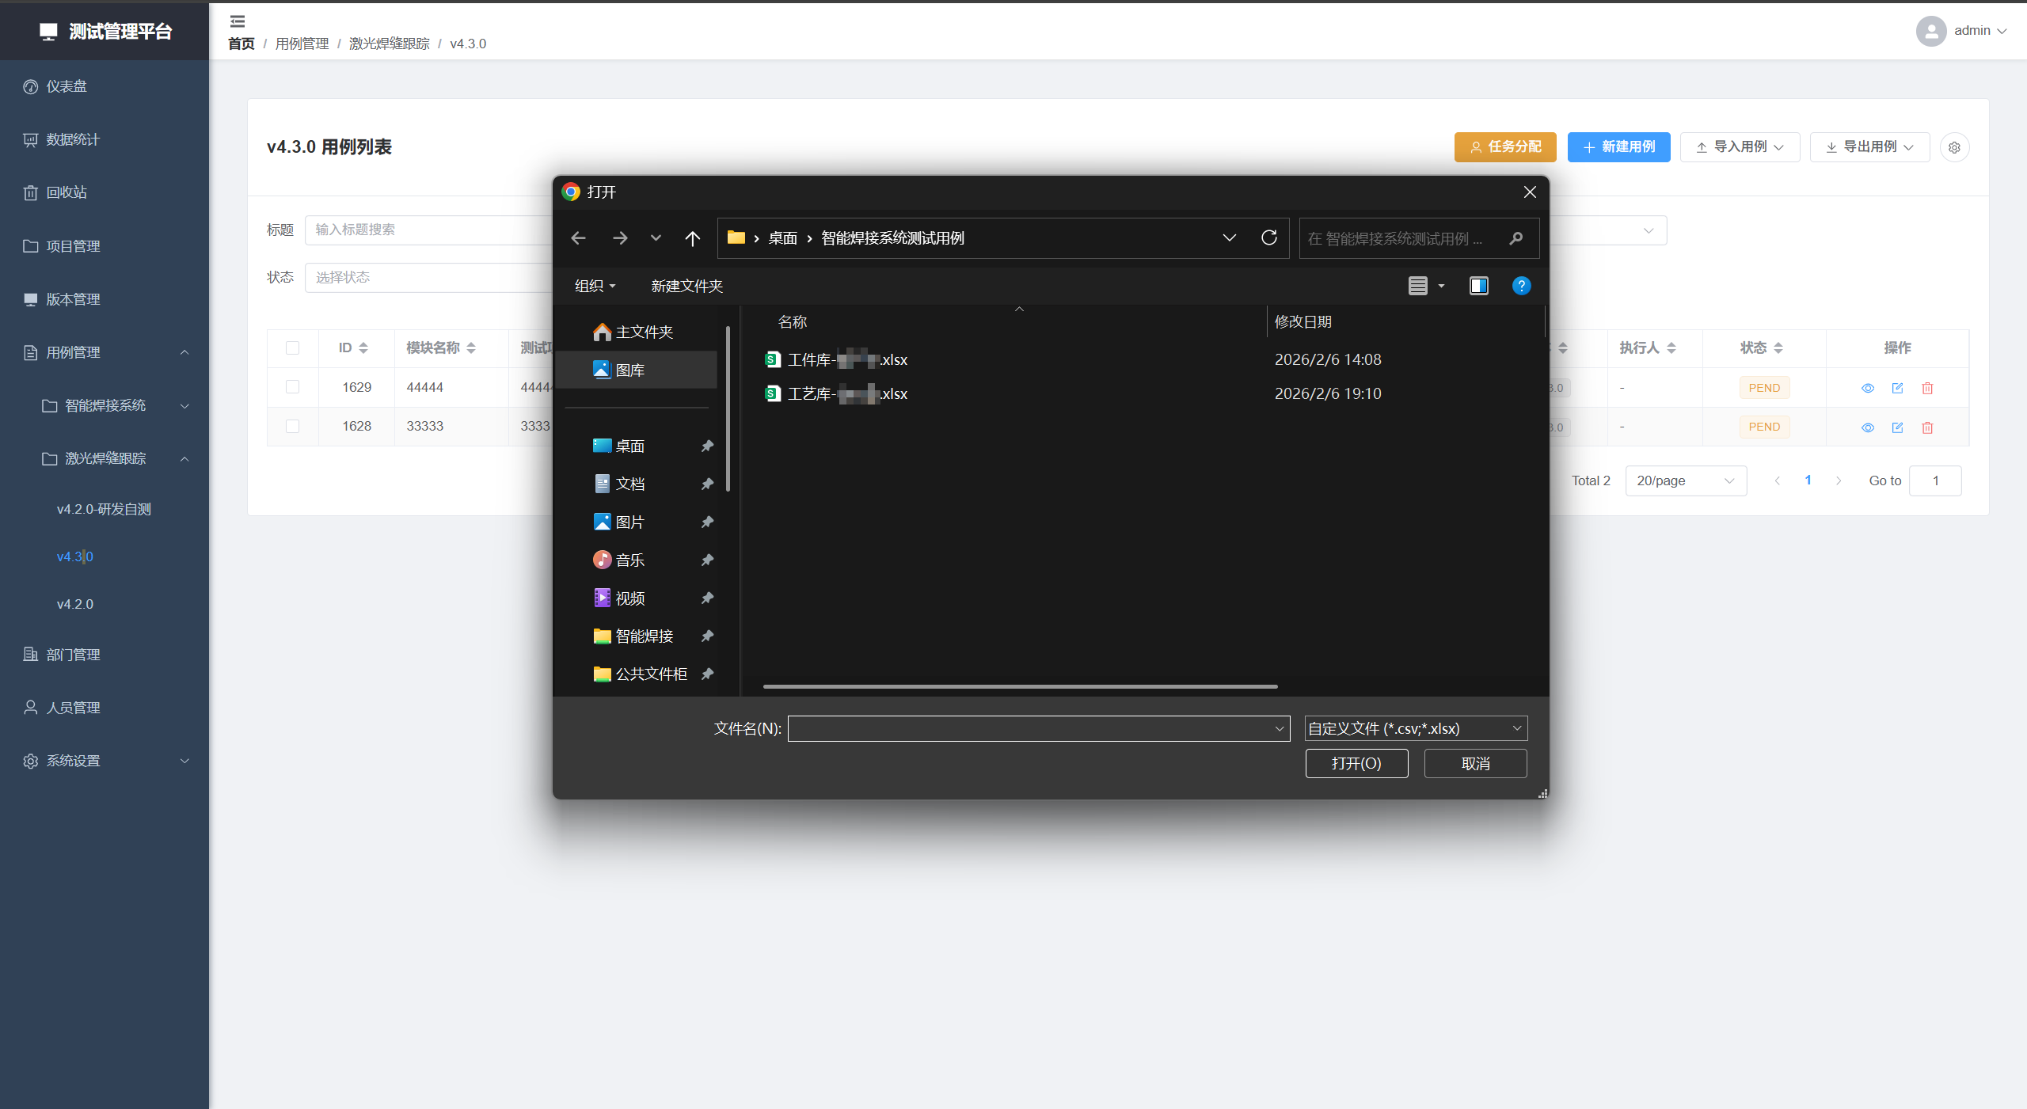Expand the 导入用例 dropdown
The width and height of the screenshot is (2027, 1109).
(1740, 147)
